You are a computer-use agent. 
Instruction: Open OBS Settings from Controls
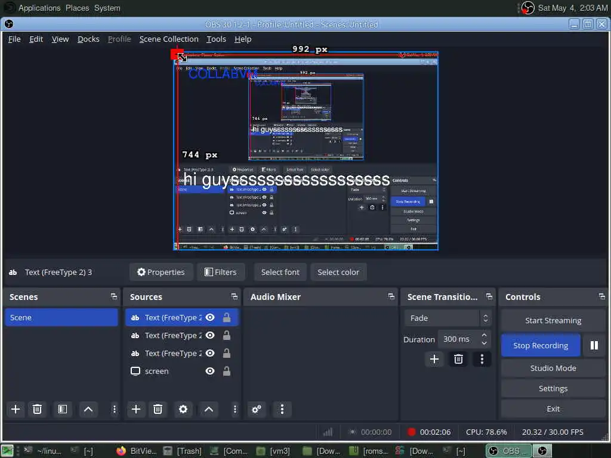pos(553,388)
